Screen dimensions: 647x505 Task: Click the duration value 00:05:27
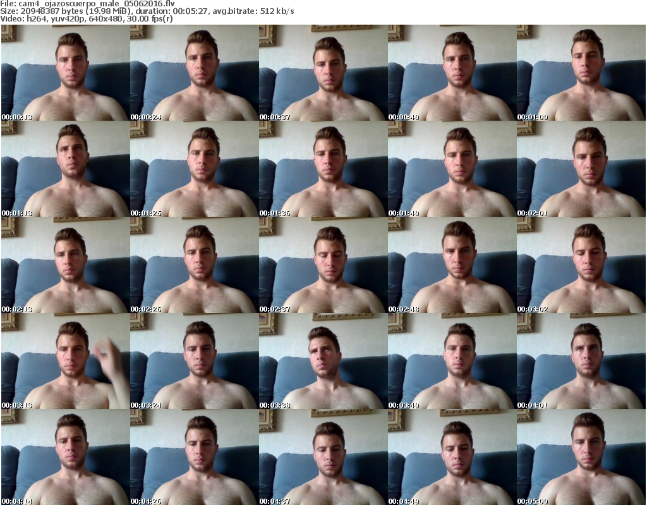pos(191,11)
